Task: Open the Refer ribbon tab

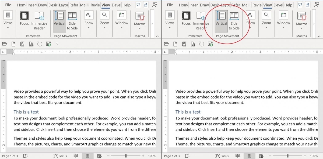Action: coord(74,5)
